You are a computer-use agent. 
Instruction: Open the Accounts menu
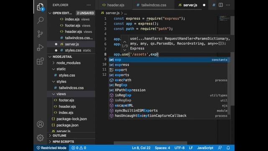pyautogui.click(x=40, y=124)
